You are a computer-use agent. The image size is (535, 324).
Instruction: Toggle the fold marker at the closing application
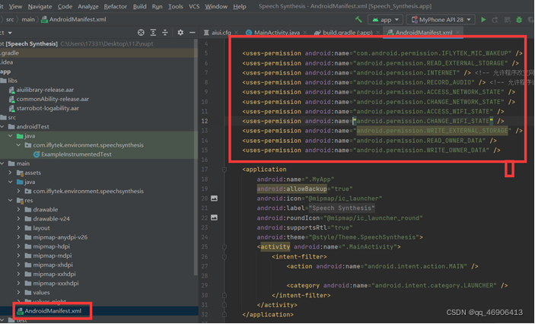[225, 314]
